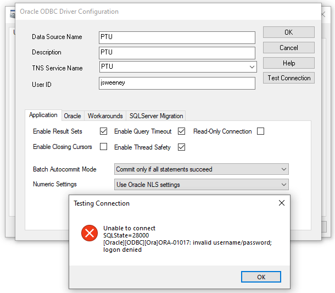The image size is (335, 293).
Task: Switch to the Oracle tab
Action: pyautogui.click(x=72, y=116)
